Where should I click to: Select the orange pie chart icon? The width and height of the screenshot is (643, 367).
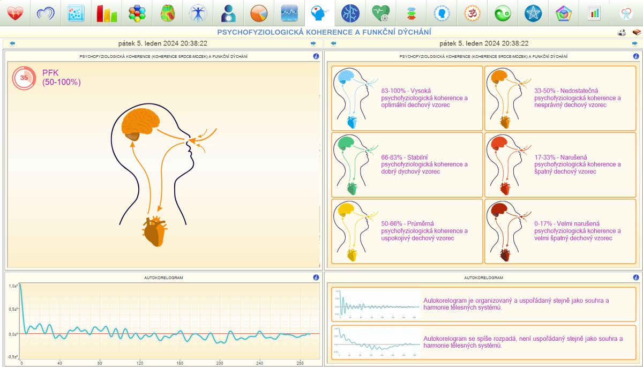pyautogui.click(x=259, y=13)
